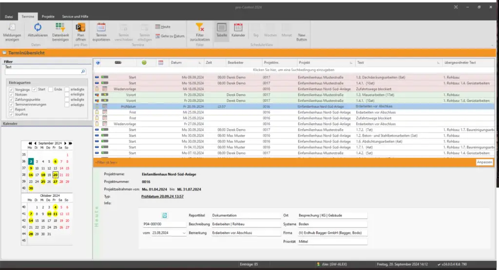Open the Prüfdatum 20.09.24 13:57 link
This screenshot has width=499, height=270.
coord(162,196)
